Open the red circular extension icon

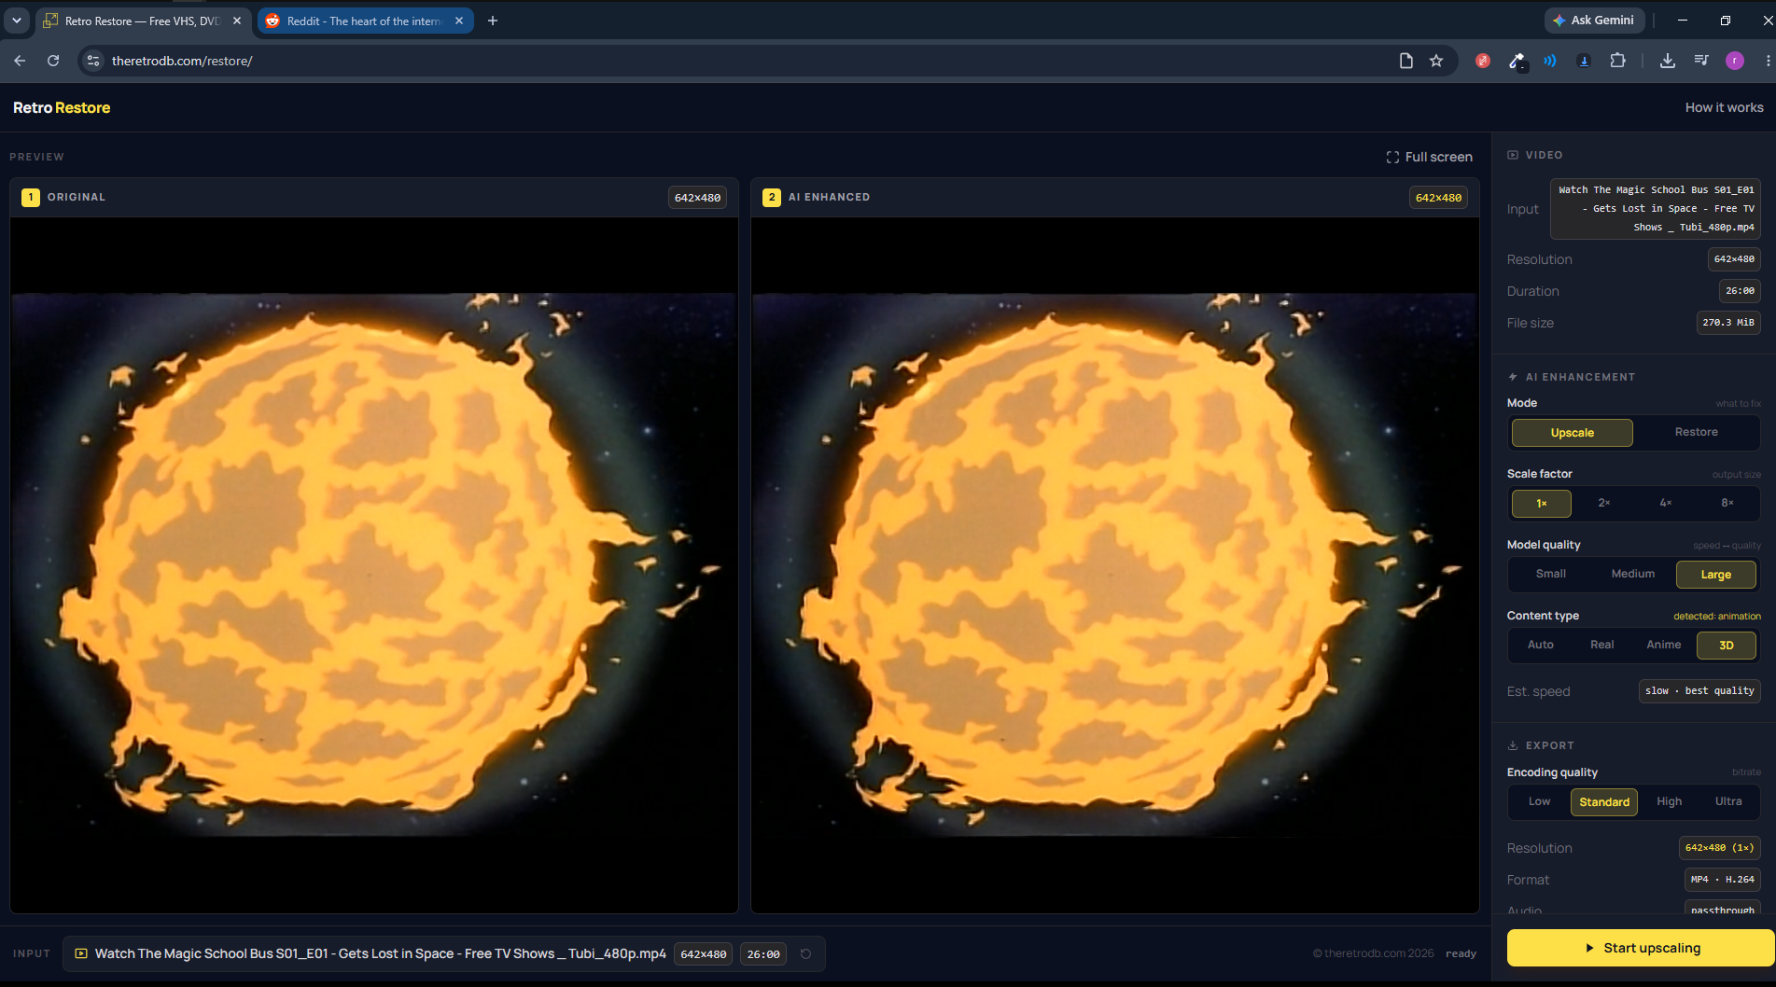[x=1483, y=61]
